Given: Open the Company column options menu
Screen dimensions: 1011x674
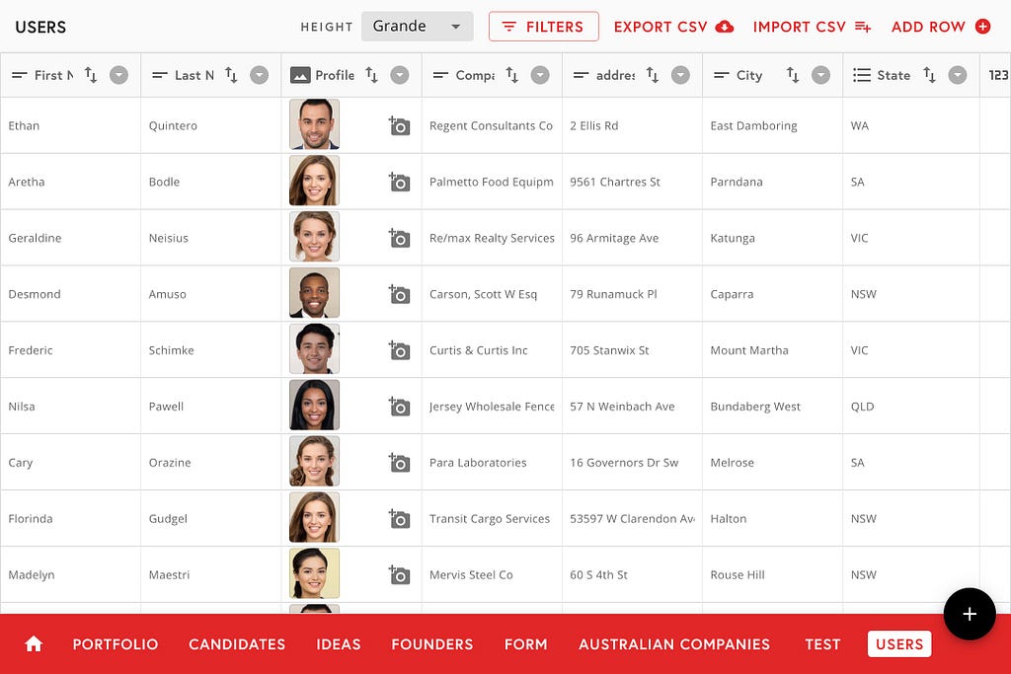Looking at the screenshot, I should 540,75.
